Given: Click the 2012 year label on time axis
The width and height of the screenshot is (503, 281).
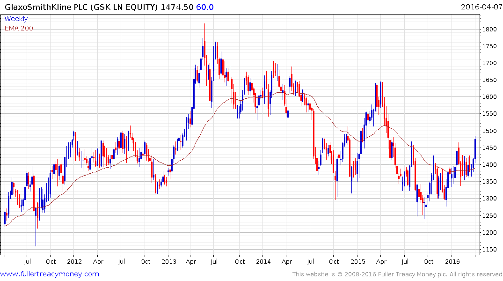Looking at the screenshot, I should 74,261.
